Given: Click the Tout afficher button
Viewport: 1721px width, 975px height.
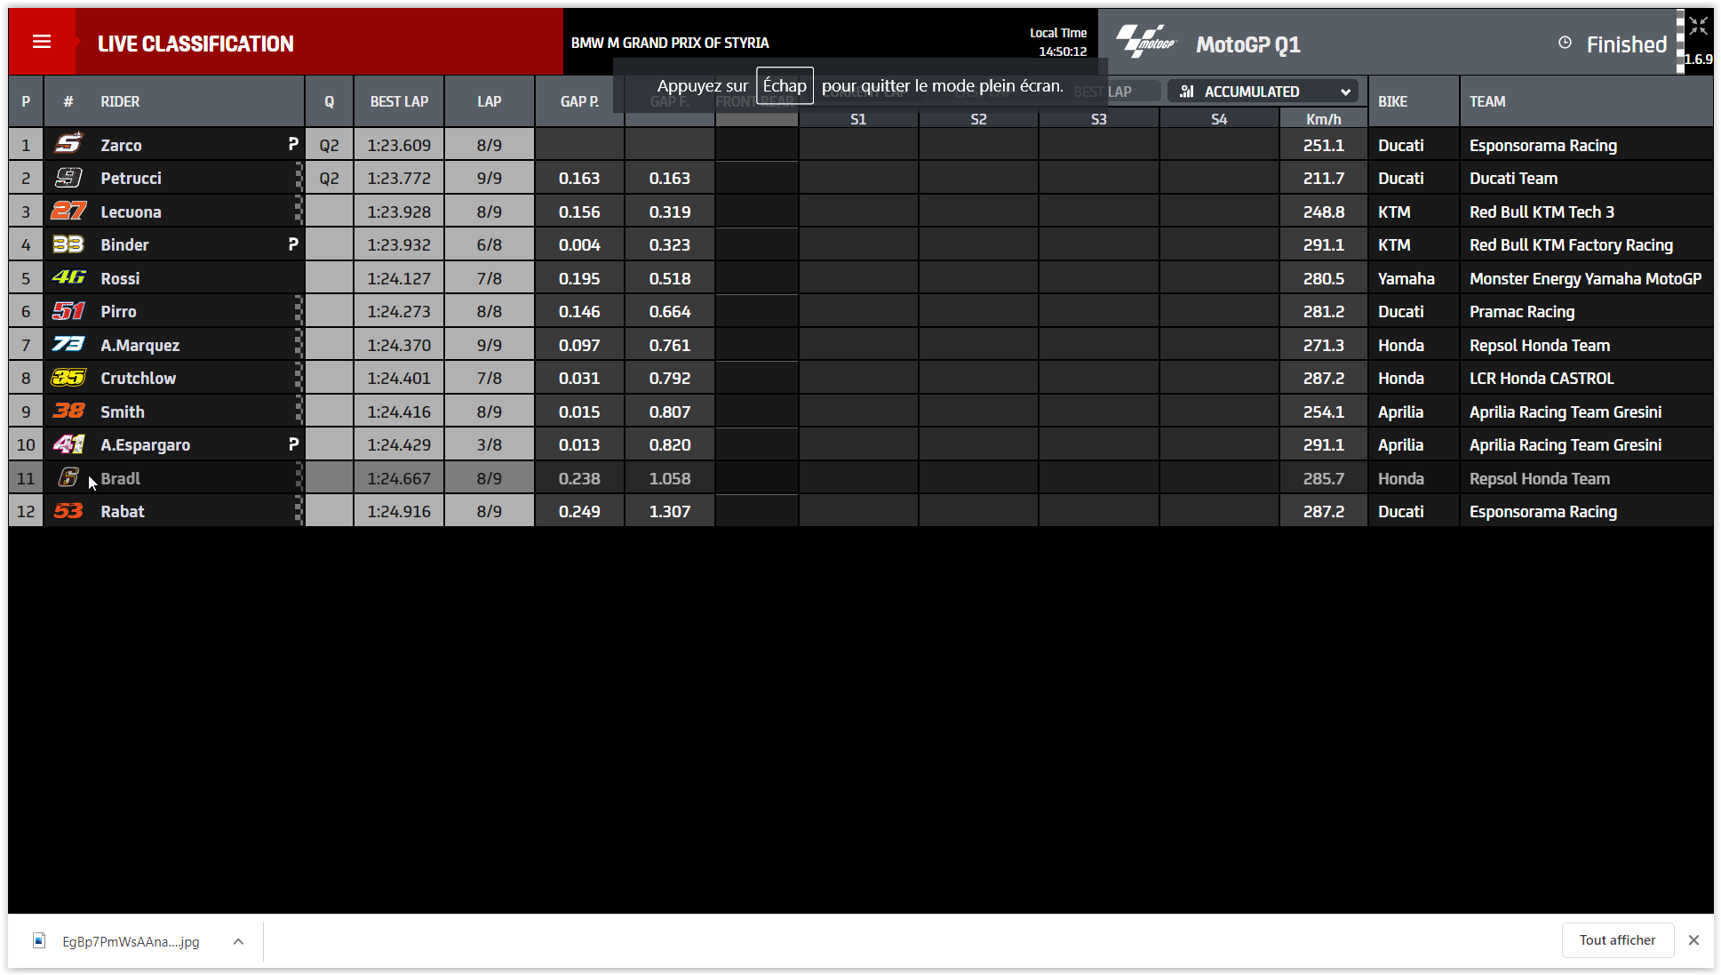Looking at the screenshot, I should pyautogui.click(x=1617, y=940).
